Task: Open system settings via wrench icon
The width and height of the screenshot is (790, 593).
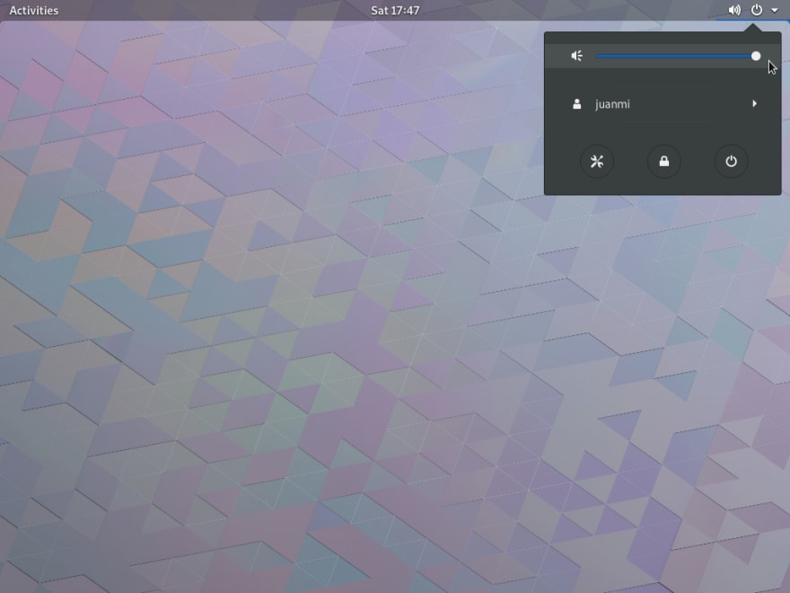Action: 597,162
